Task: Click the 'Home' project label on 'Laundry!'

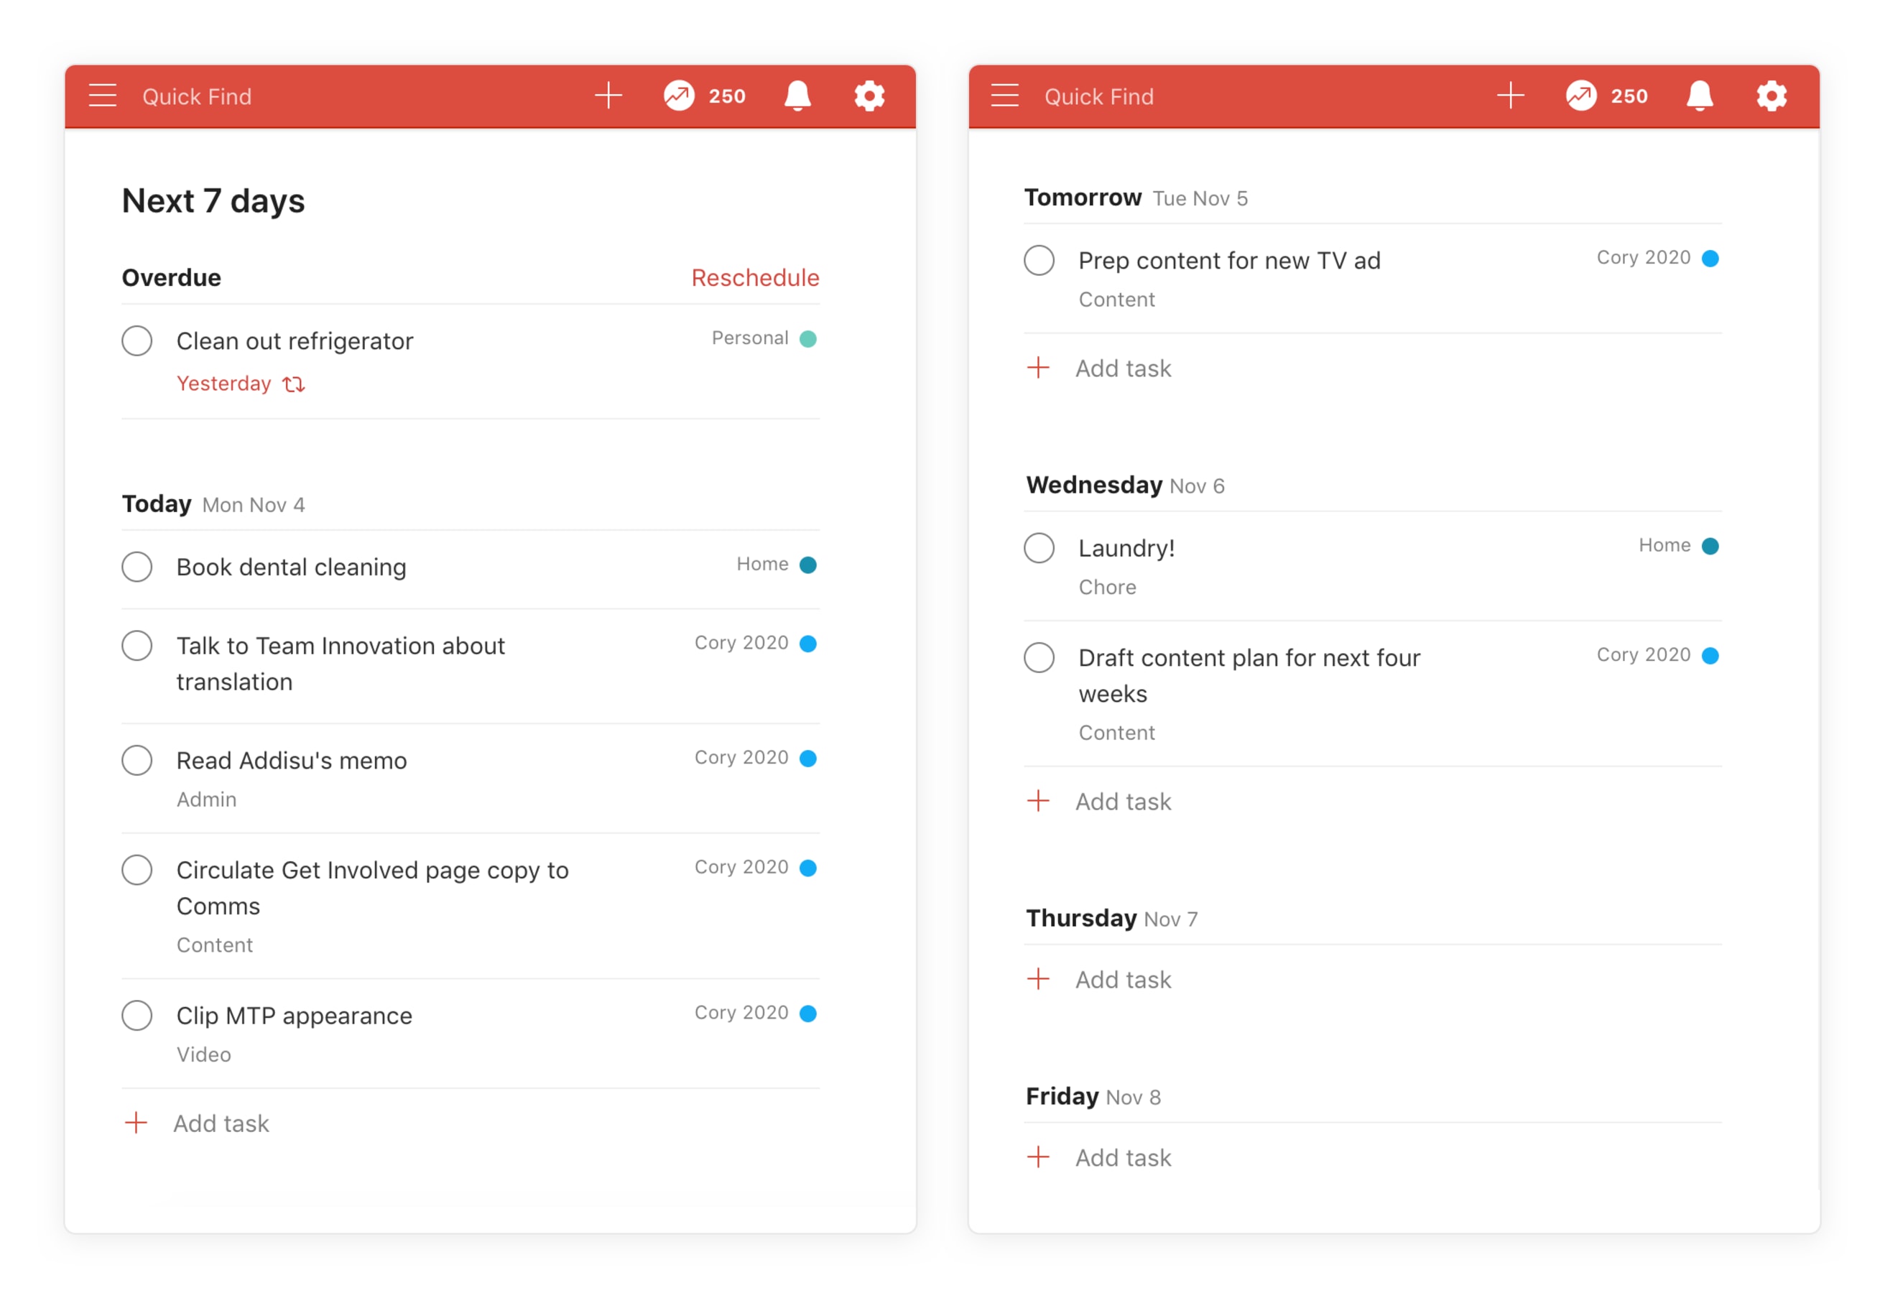Action: [x=1664, y=545]
